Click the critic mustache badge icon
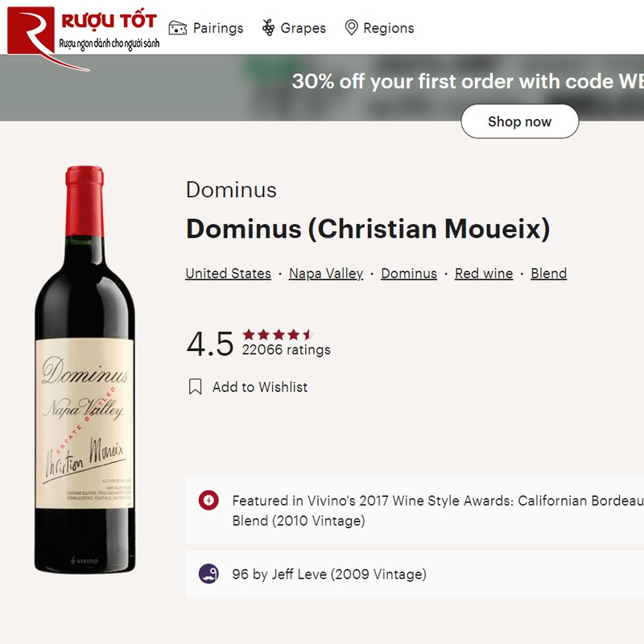The width and height of the screenshot is (644, 644). click(208, 574)
